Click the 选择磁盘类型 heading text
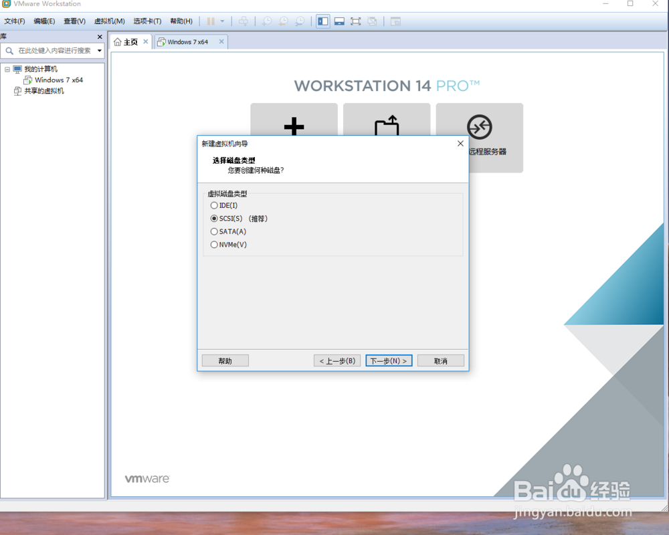 click(x=233, y=160)
